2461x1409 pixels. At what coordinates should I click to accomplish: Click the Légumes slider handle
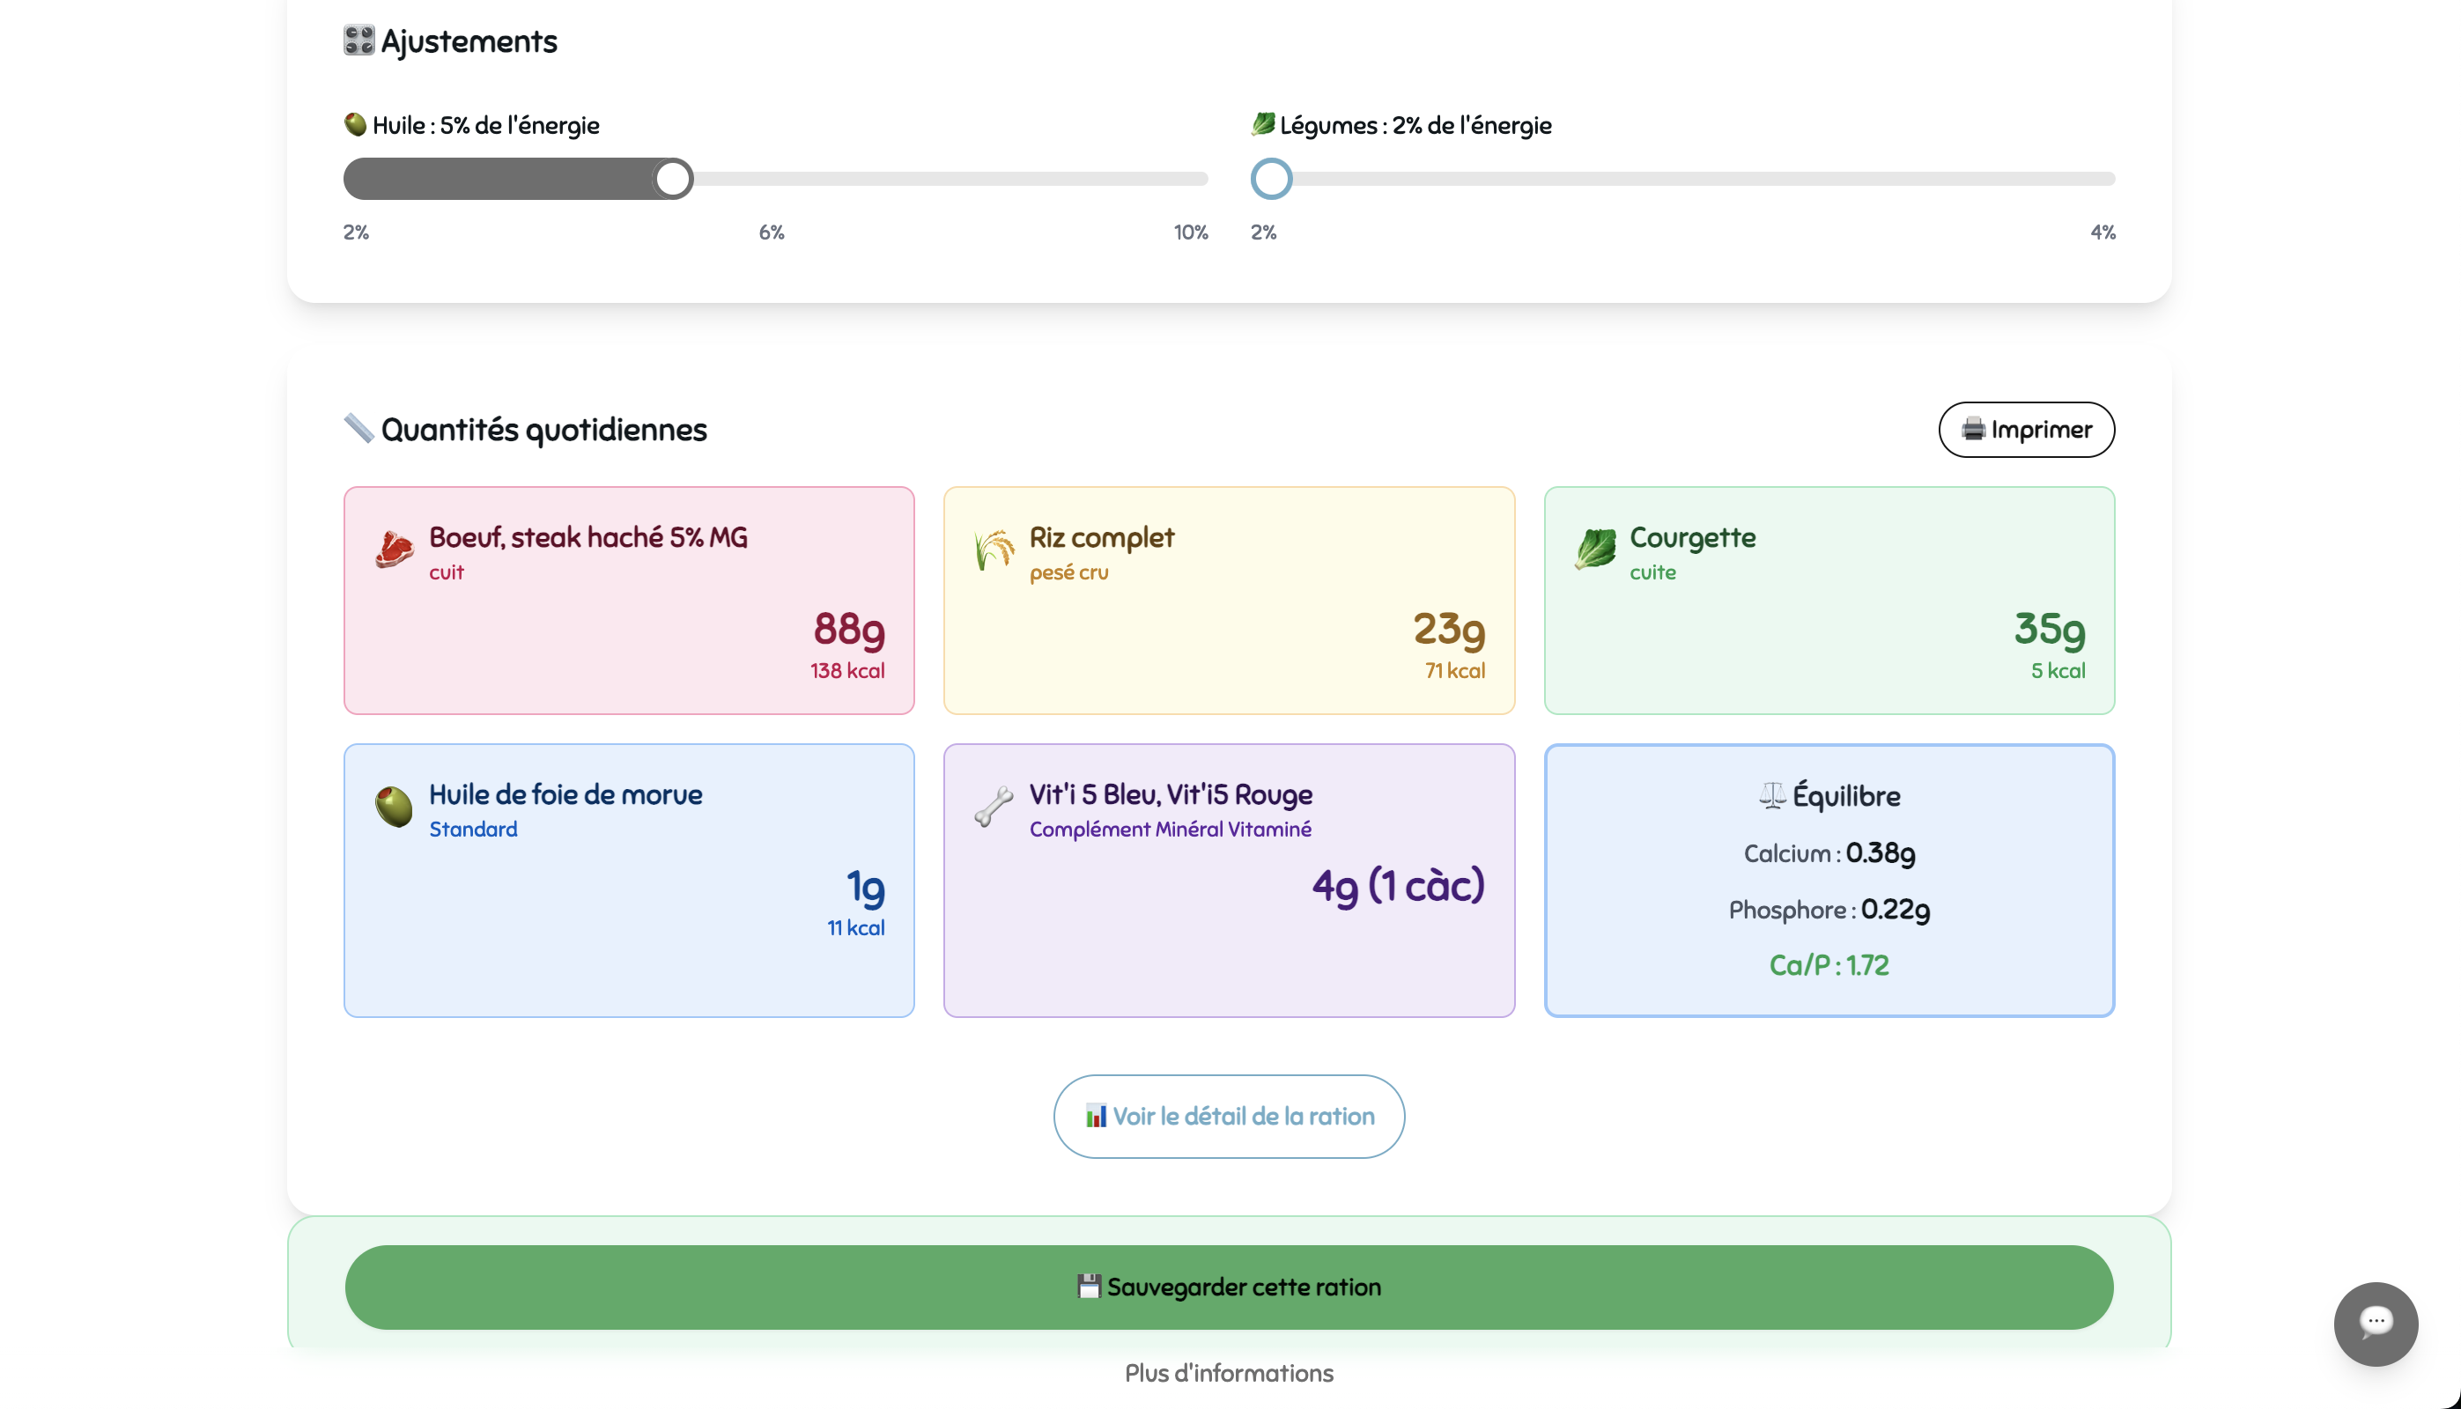pyautogui.click(x=1271, y=179)
